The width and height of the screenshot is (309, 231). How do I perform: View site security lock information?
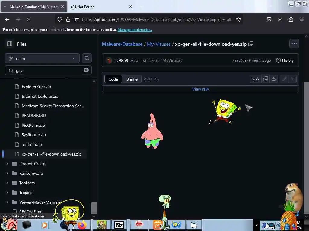coord(68,19)
